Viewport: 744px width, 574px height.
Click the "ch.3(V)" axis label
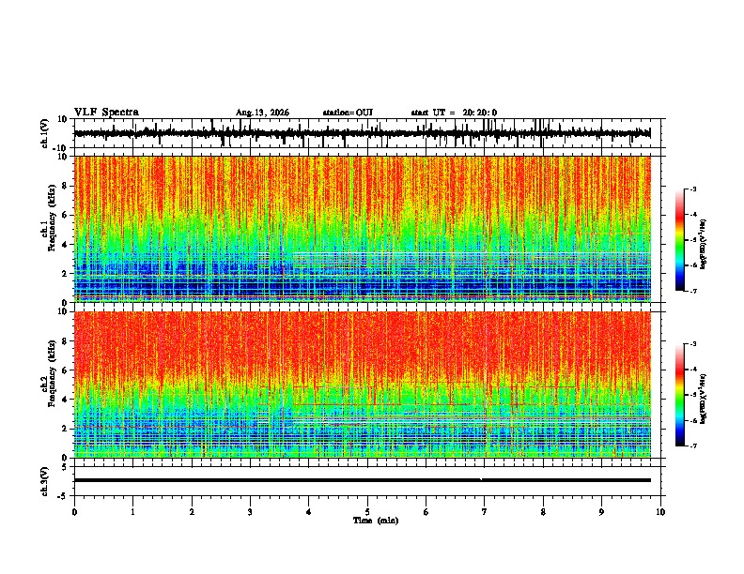coord(45,481)
